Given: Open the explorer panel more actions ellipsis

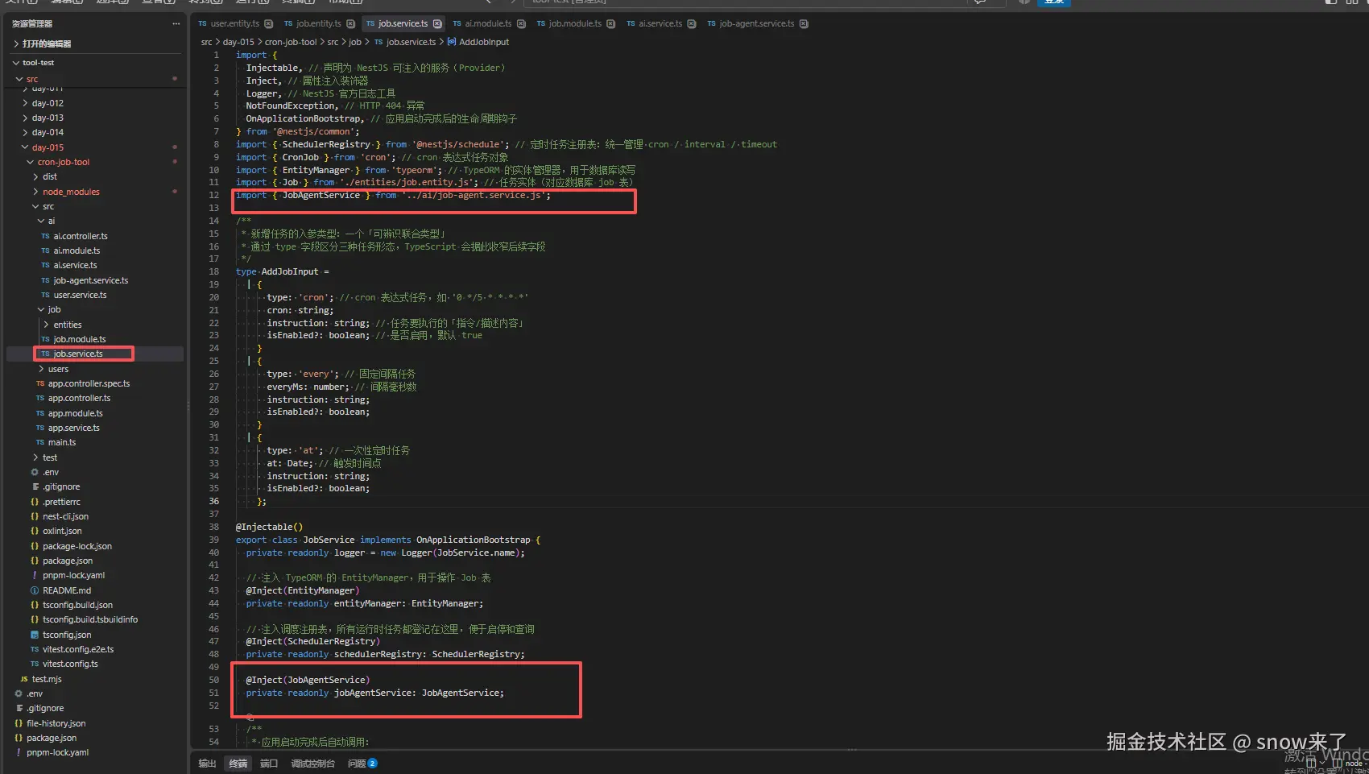Looking at the screenshot, I should [x=176, y=23].
